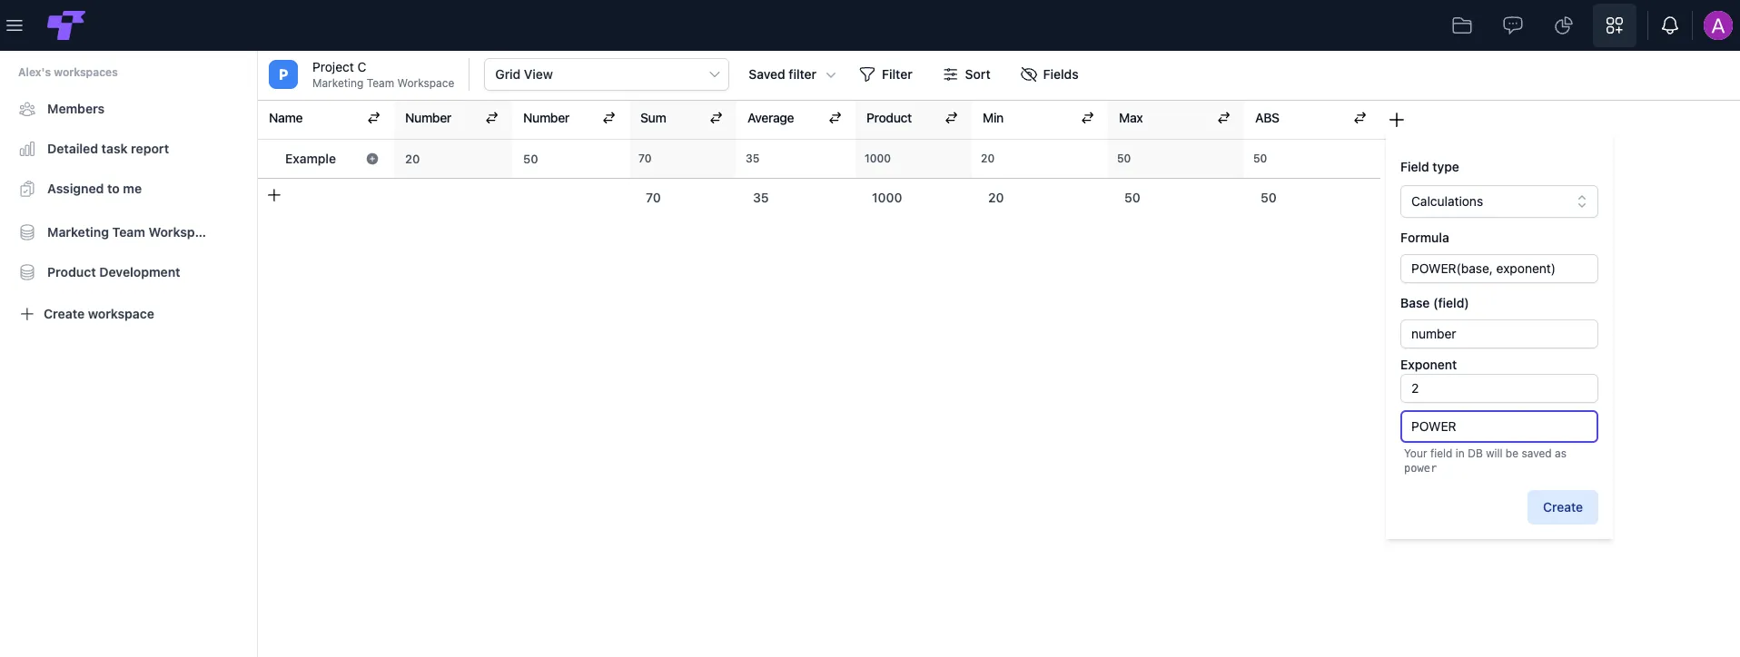The height and width of the screenshot is (657, 1740).
Task: Click the swap icon on Product column
Action: point(951,118)
